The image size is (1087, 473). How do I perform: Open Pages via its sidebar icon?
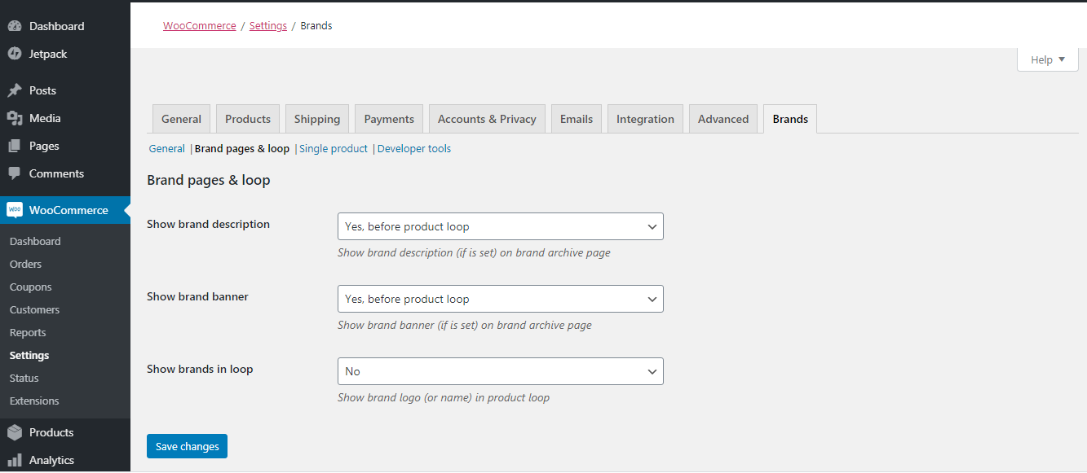coord(15,145)
